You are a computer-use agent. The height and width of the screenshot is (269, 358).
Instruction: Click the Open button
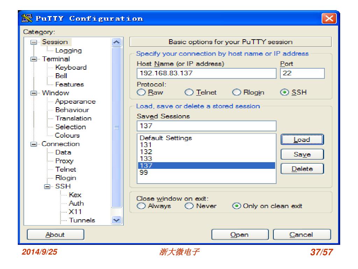pyautogui.click(x=240, y=234)
